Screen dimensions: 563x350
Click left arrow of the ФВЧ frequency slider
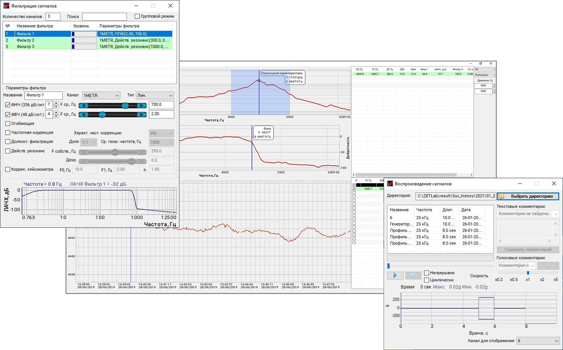pyautogui.click(x=83, y=114)
